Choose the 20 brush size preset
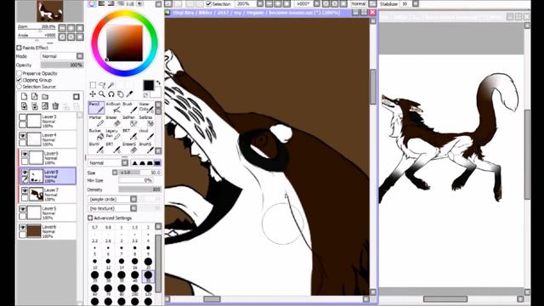Viewport: 544px width, 306px height. pyautogui.click(x=148, y=263)
